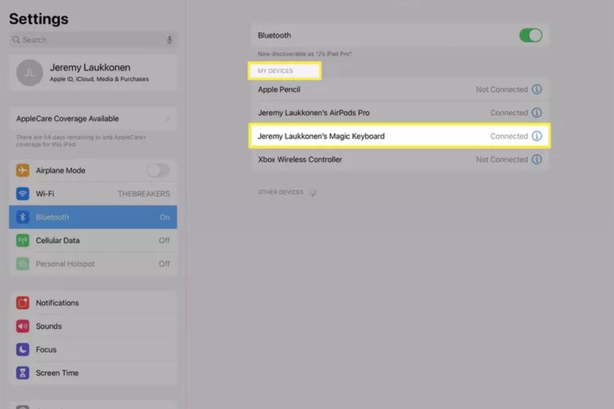Open Jeremy Laukkonen Apple ID profile

click(x=99, y=73)
